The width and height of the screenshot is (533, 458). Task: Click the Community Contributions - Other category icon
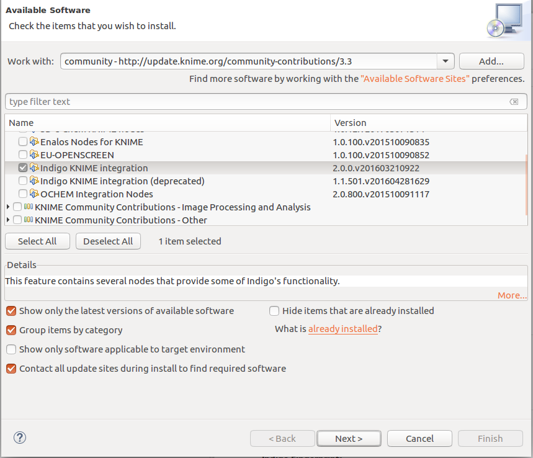click(29, 220)
